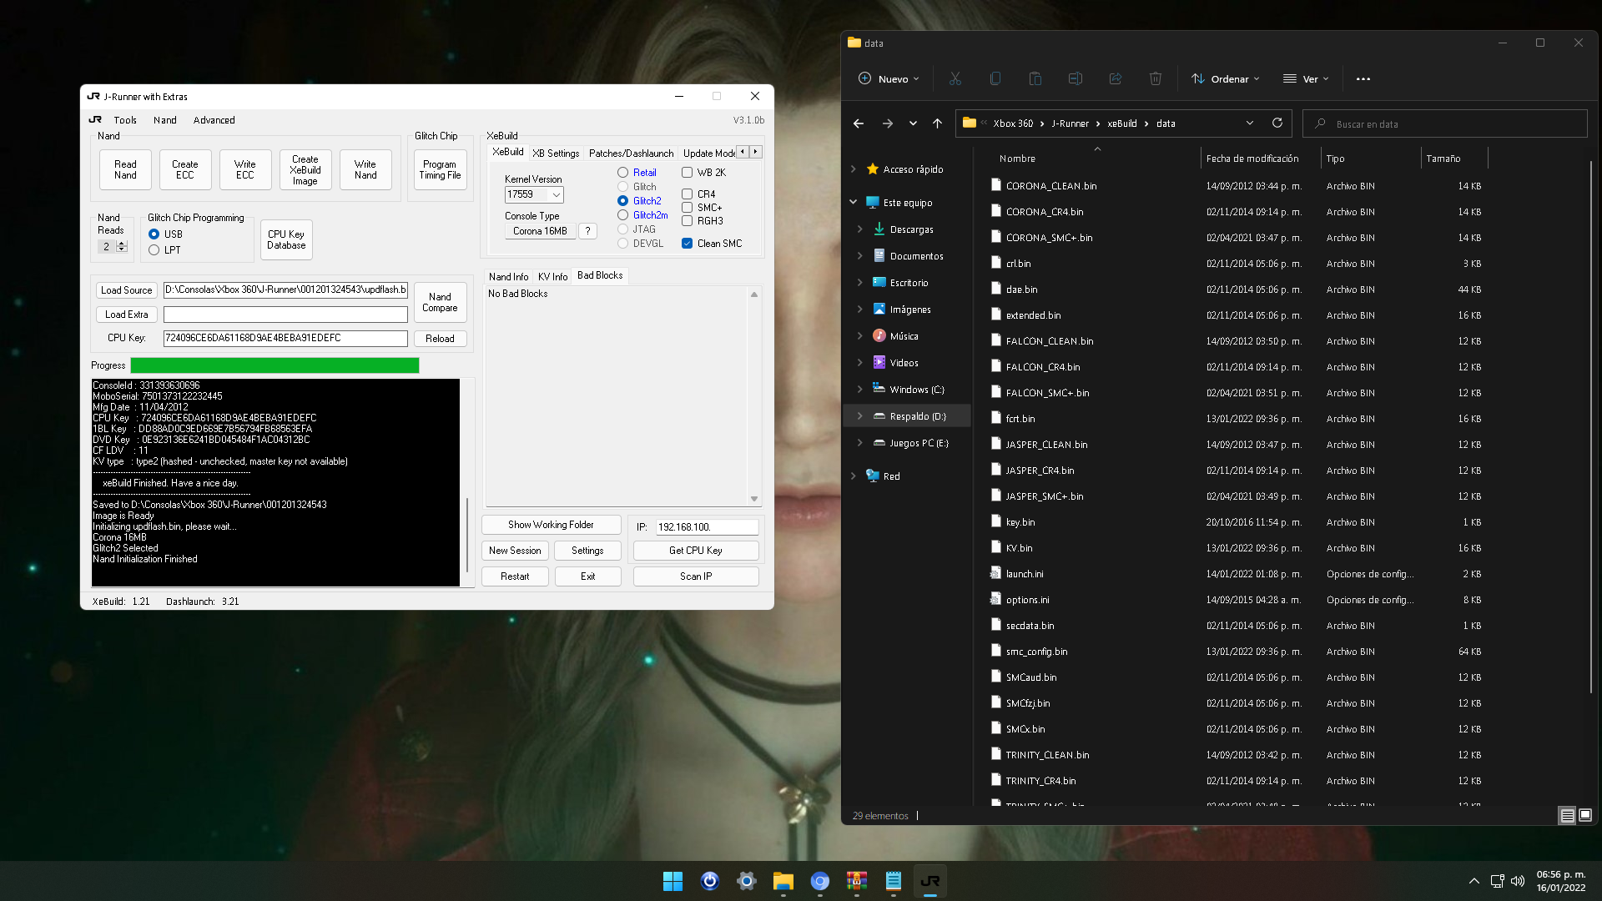Click the Cut icon in Explorer toolbar
The height and width of the screenshot is (901, 1602).
click(x=955, y=78)
